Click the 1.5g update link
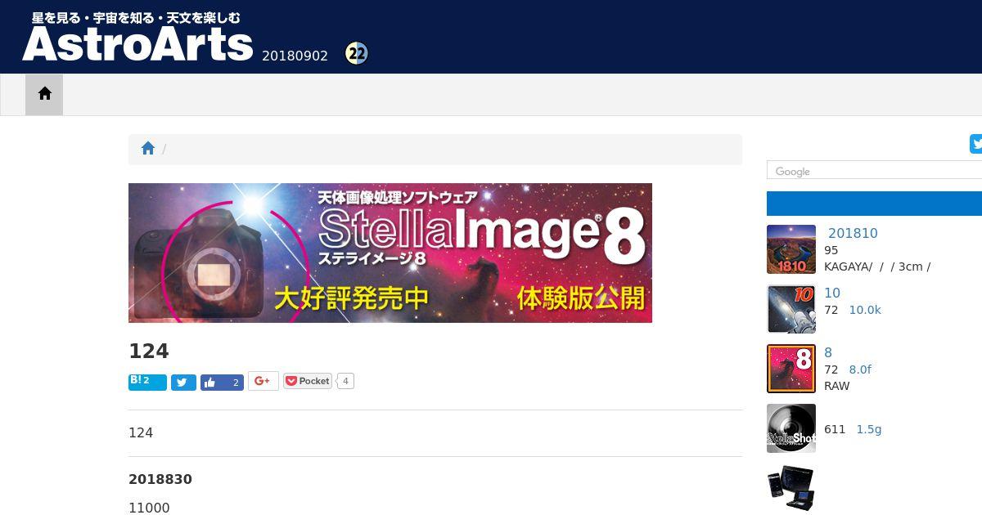 click(x=869, y=429)
